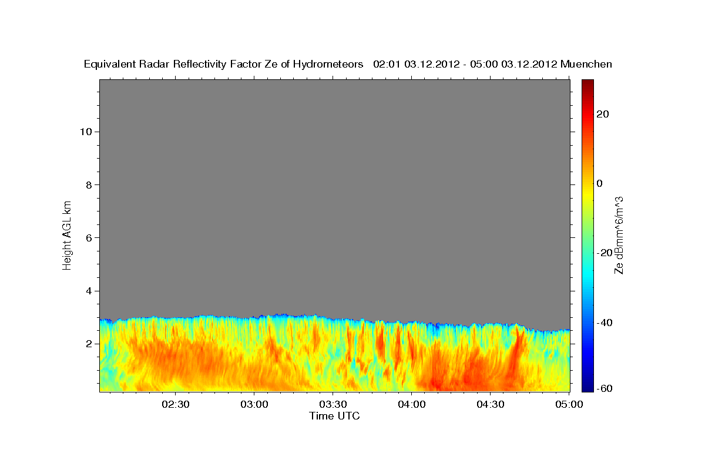Click the '04:30' time tick label
The height and width of the screenshot is (470, 705).
tap(490, 404)
